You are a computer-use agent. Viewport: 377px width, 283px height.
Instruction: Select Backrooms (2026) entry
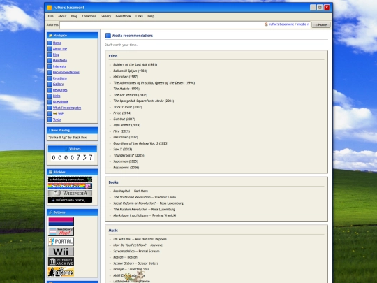tap(126, 168)
